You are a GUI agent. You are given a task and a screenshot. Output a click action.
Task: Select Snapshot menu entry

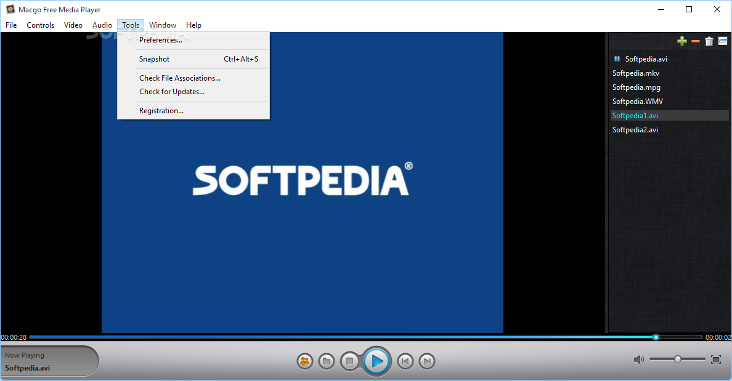[x=193, y=59]
